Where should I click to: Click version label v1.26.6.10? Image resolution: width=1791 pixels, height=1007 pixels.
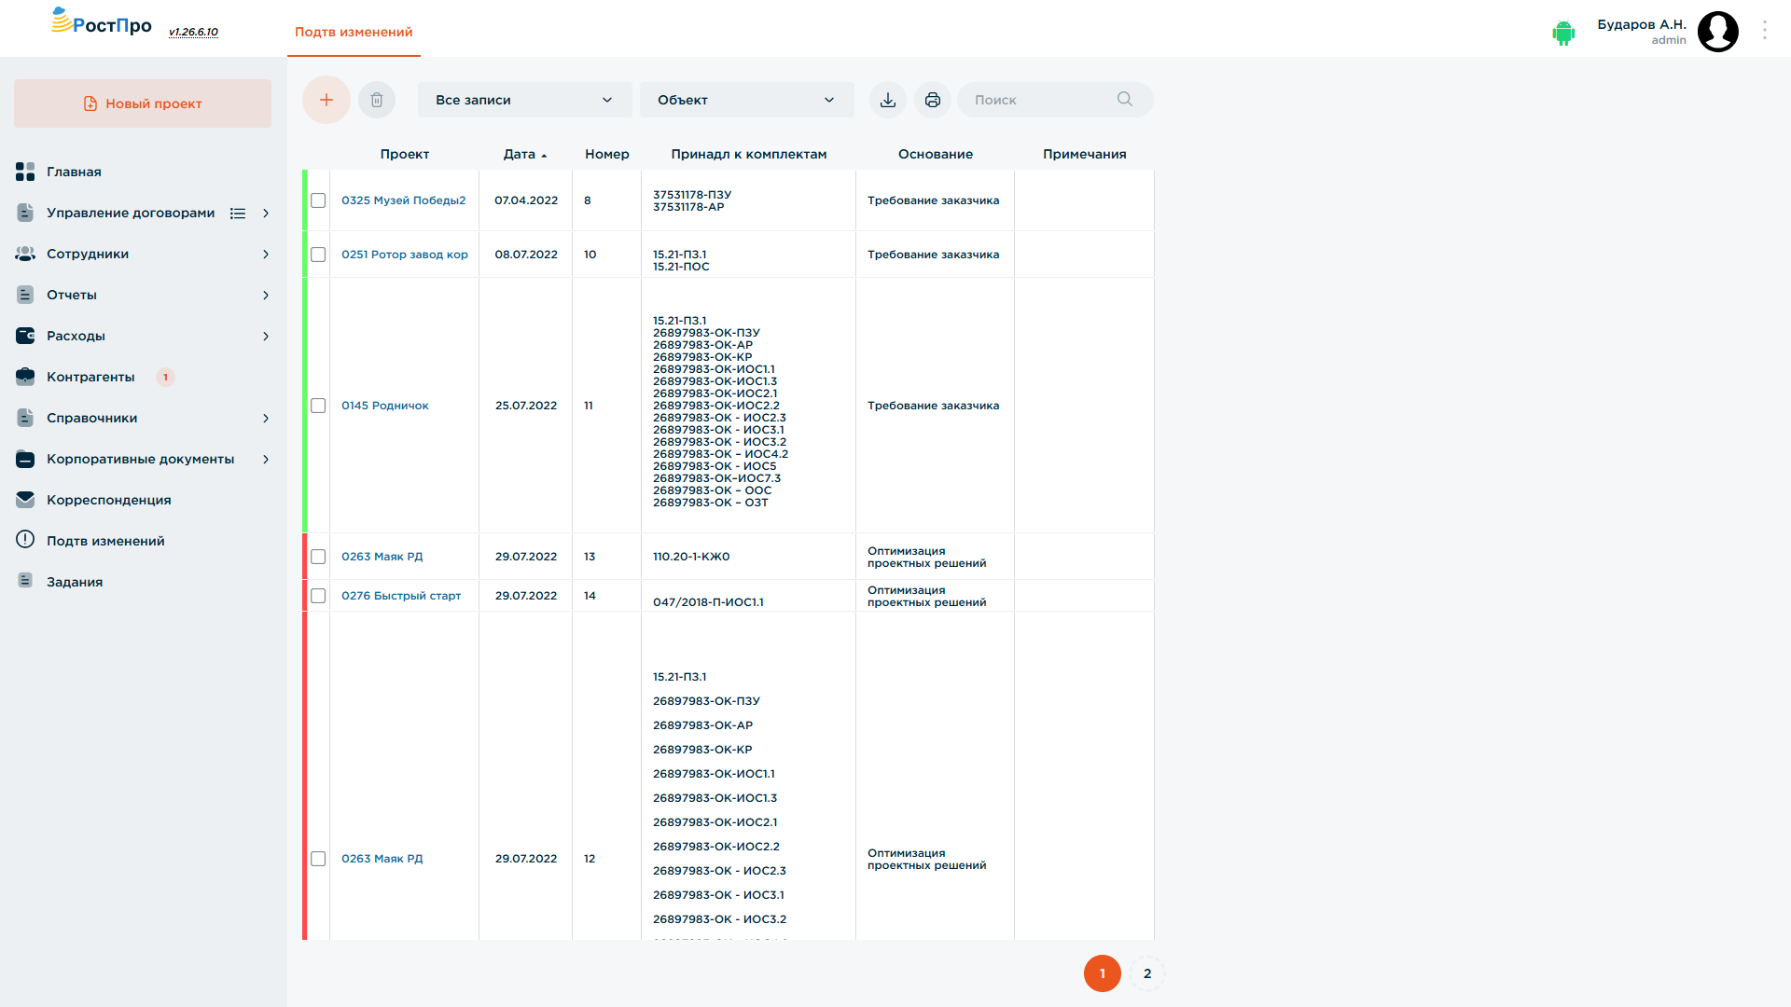(193, 32)
